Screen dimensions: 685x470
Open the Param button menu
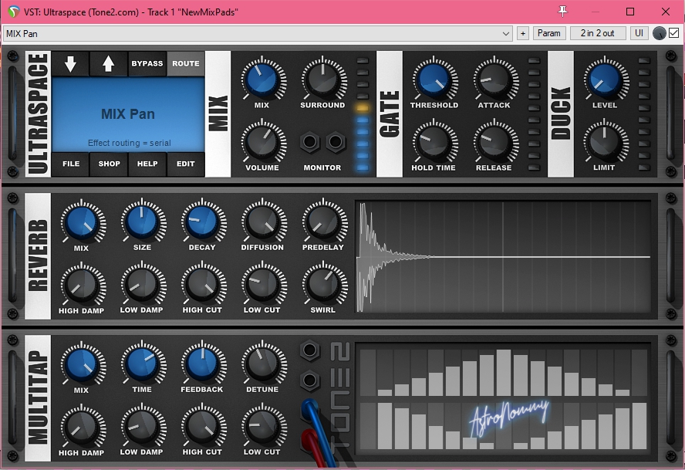(x=549, y=34)
